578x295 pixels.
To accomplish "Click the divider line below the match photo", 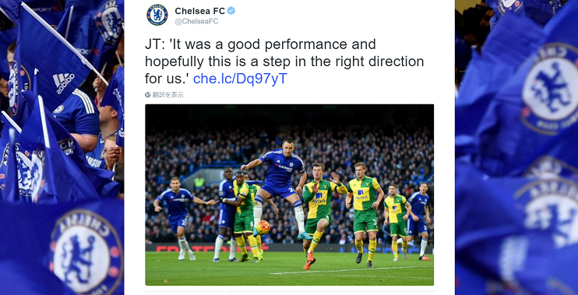I will [x=289, y=292].
